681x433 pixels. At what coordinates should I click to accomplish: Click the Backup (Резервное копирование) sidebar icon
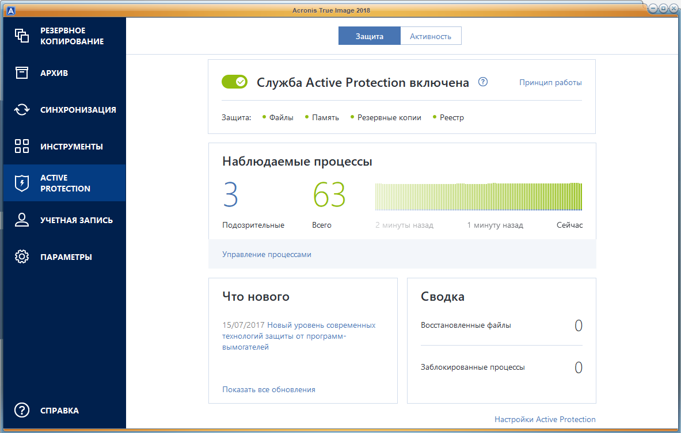22,36
